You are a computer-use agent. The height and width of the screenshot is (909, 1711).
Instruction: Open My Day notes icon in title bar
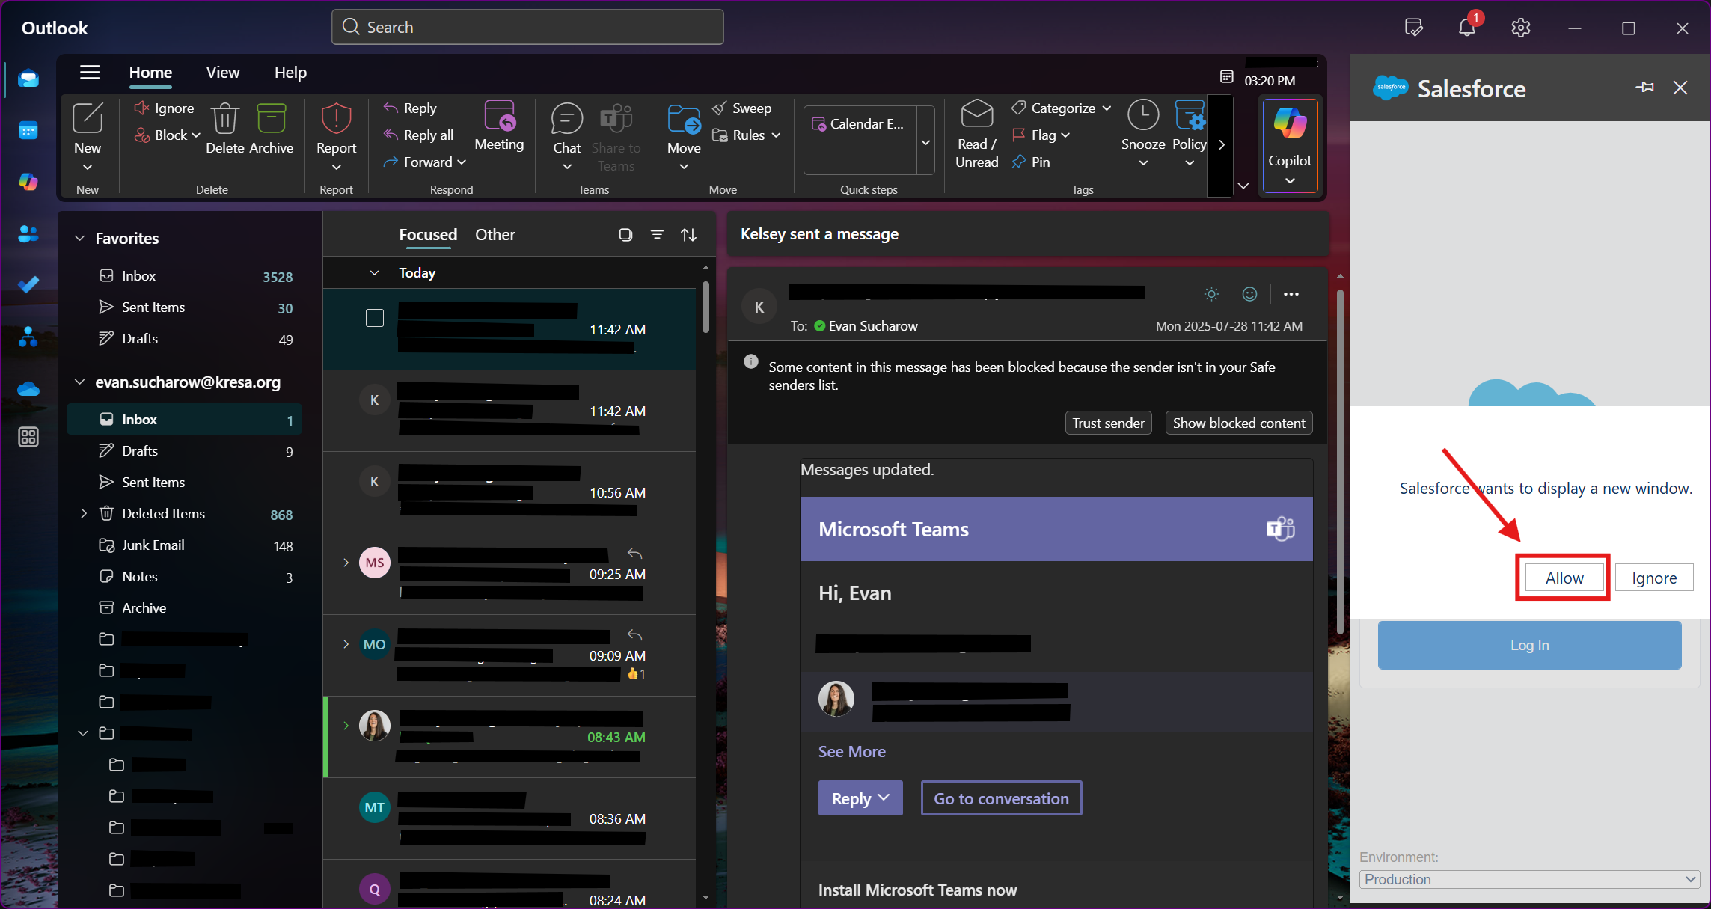[1413, 28]
